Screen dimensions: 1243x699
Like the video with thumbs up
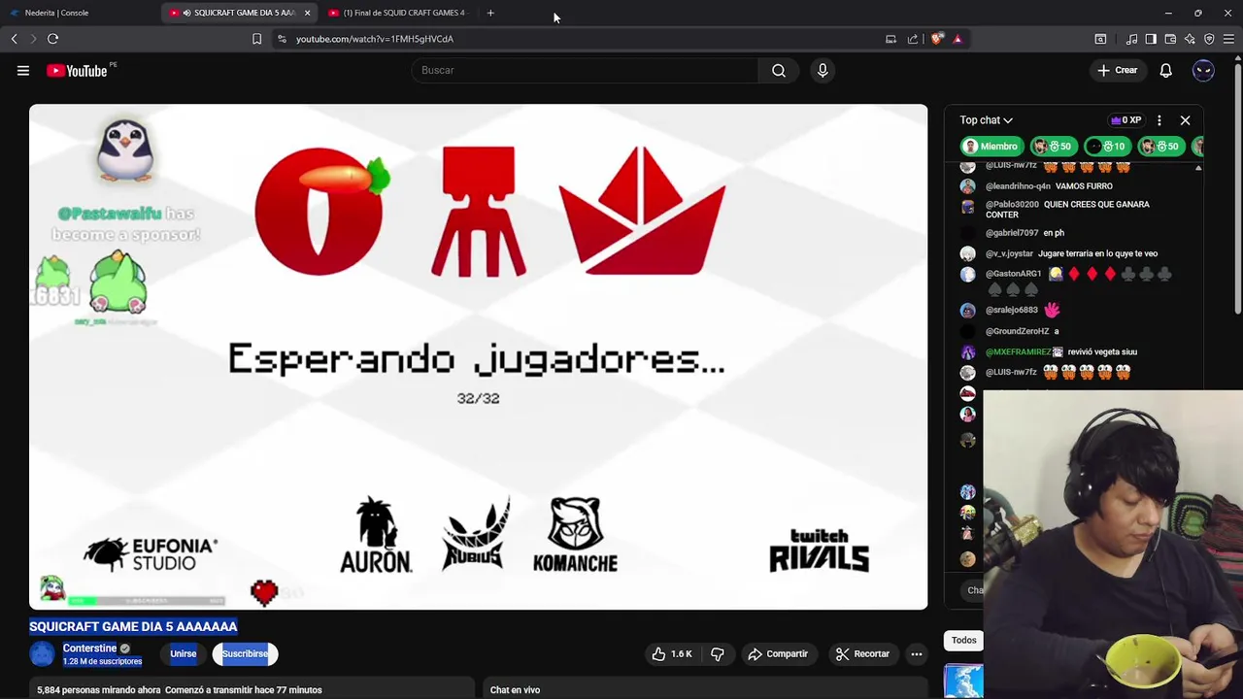tap(672, 653)
